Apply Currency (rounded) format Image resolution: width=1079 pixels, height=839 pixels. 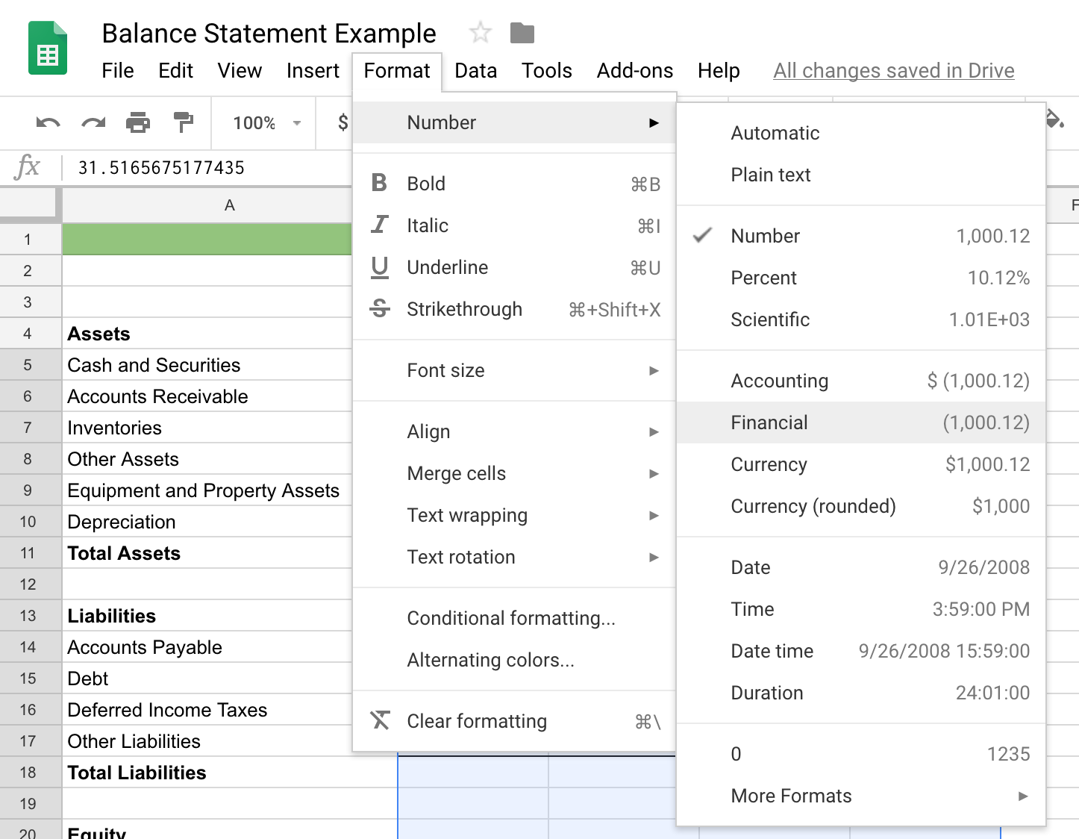coord(861,506)
